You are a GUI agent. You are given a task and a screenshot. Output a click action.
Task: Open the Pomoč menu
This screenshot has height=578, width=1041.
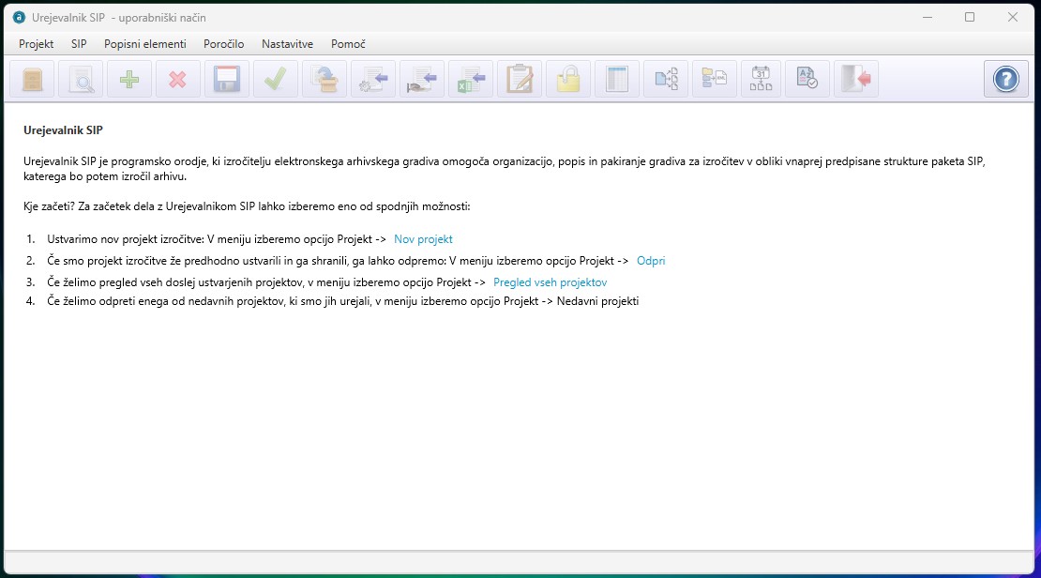tap(348, 44)
